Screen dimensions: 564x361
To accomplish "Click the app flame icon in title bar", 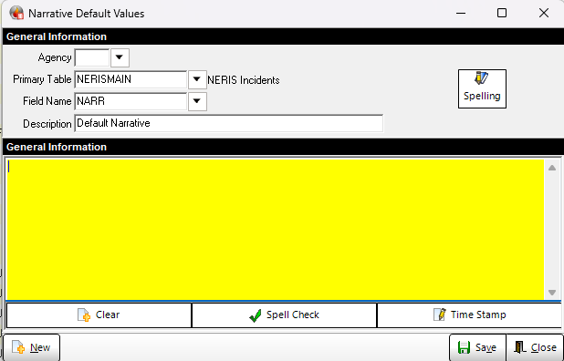I will coord(16,14).
